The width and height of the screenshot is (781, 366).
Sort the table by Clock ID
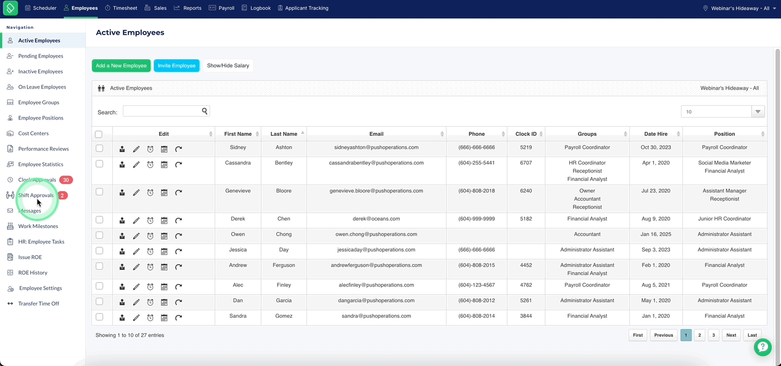coord(526,134)
